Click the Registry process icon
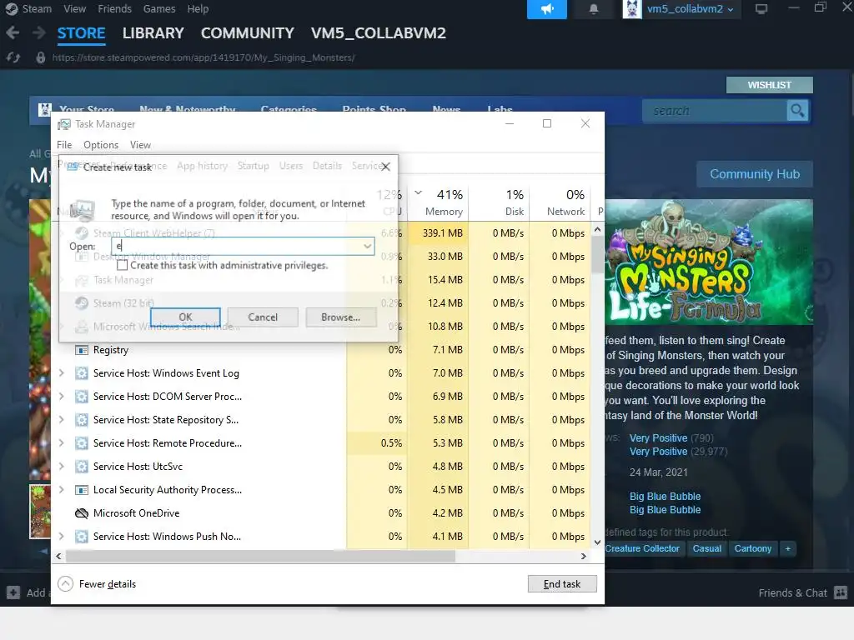Screen dimensions: 854x640 (x=81, y=350)
